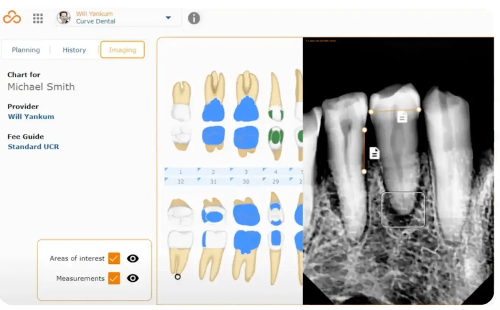Click the info circle icon
500x310 pixels.
[193, 18]
